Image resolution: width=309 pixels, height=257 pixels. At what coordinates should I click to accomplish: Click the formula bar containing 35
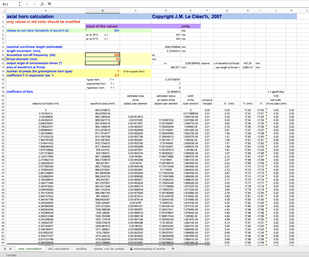point(177,4)
